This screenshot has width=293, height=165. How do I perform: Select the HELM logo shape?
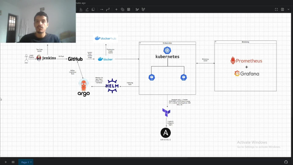tap(112, 86)
